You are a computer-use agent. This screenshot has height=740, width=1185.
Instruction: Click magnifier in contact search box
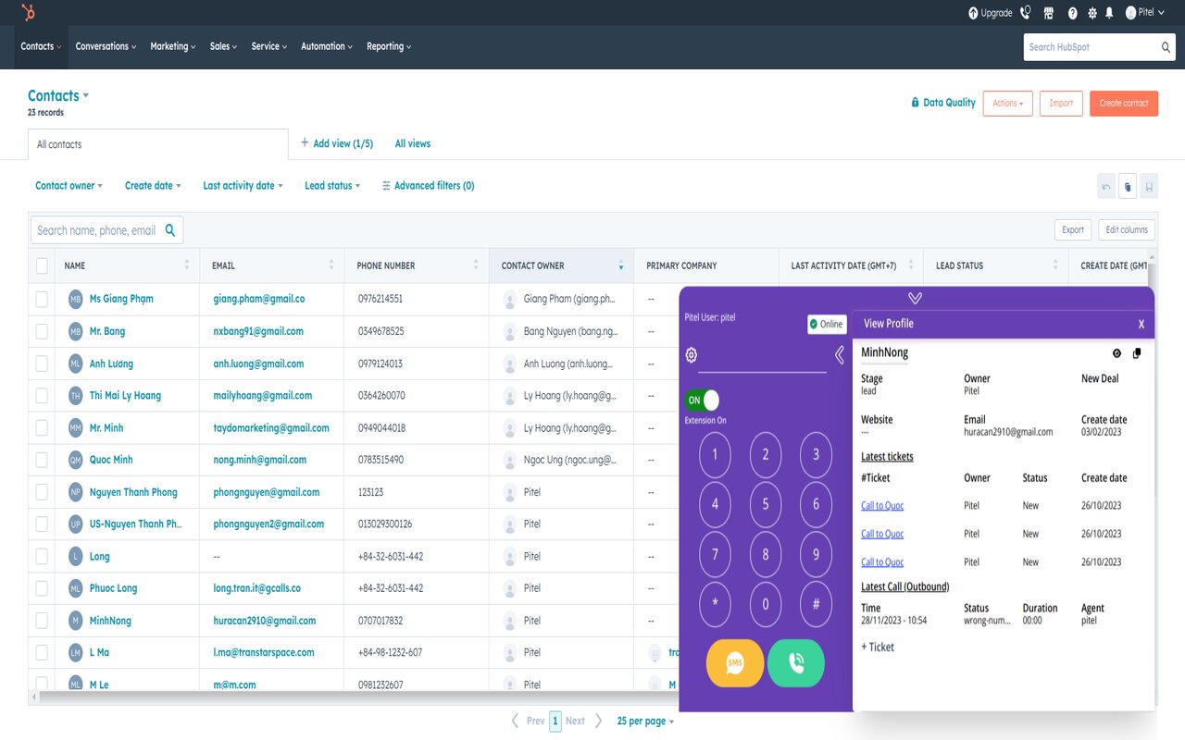click(x=170, y=230)
